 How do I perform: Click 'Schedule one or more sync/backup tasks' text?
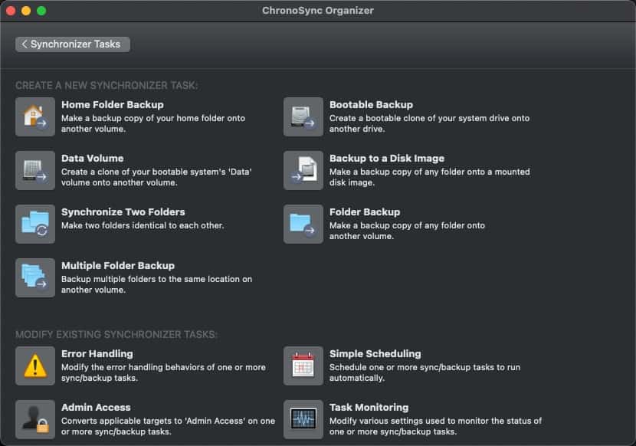tap(425, 372)
